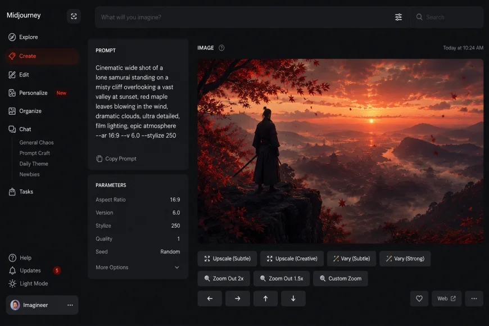Pan image left with arrow button
The width and height of the screenshot is (489, 326).
(x=210, y=298)
